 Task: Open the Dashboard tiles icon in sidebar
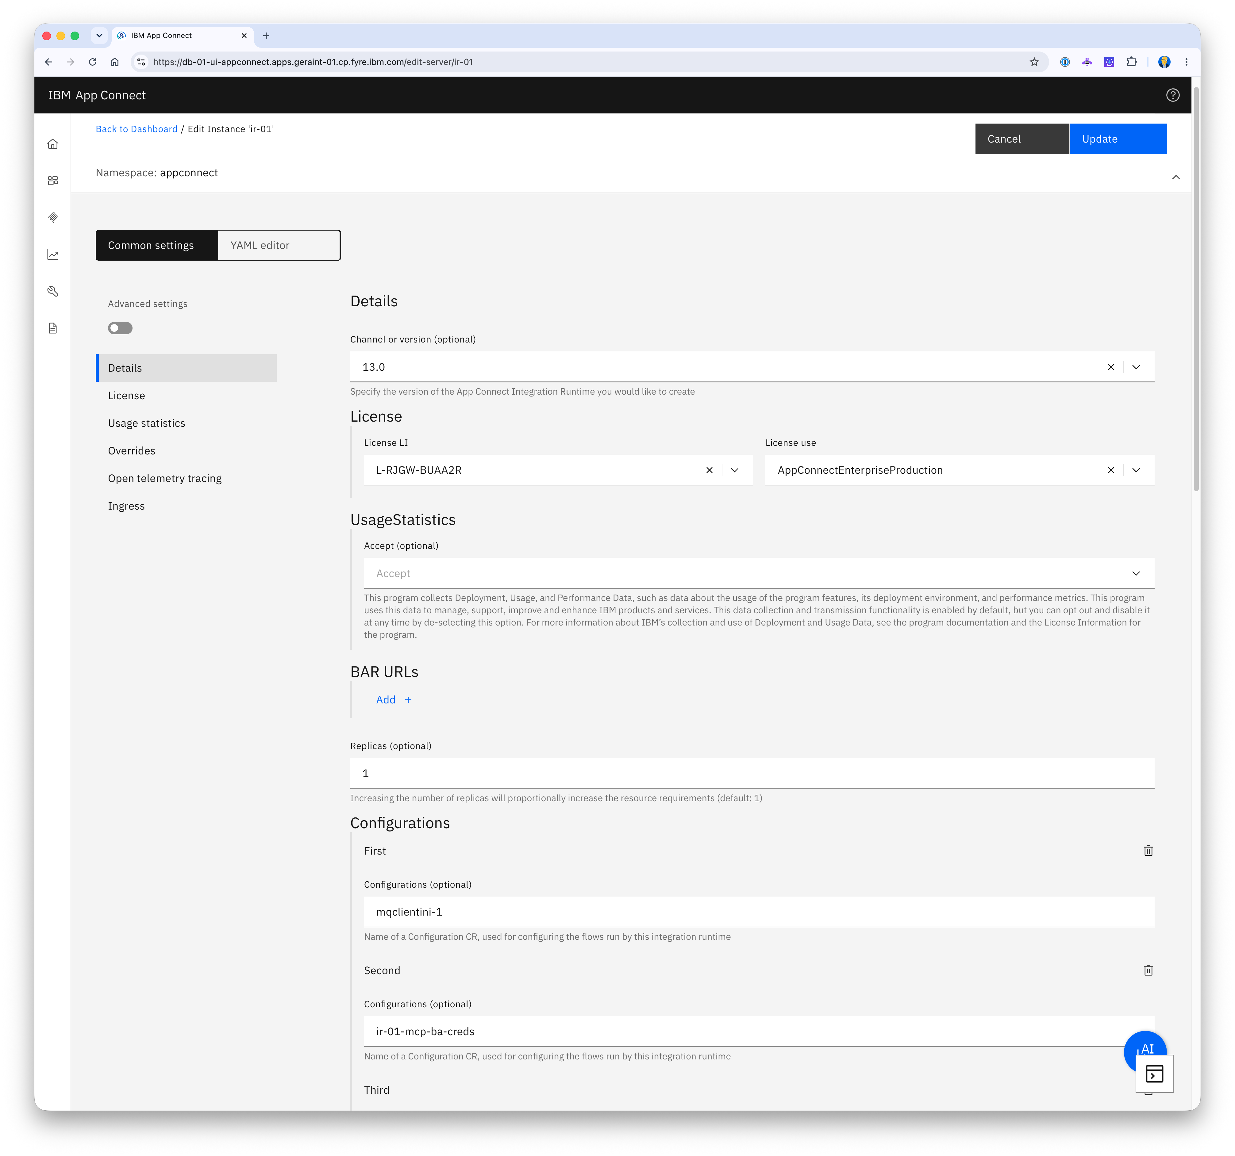(53, 181)
